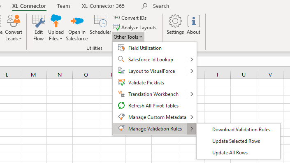The image size is (290, 163).
Task: Click Analyze Layouts in the ribbon
Action: [135, 28]
